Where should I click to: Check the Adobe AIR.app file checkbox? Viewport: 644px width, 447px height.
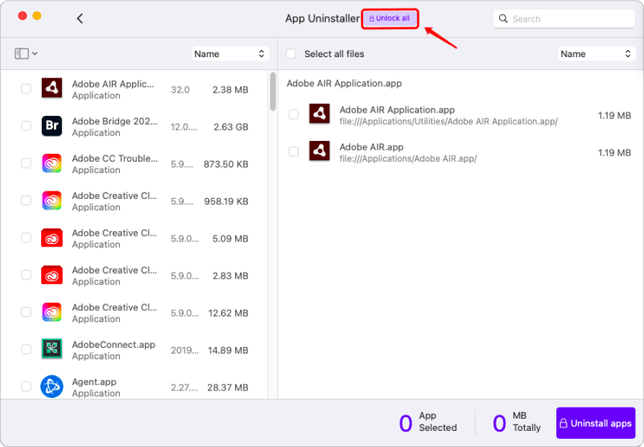[x=294, y=151]
